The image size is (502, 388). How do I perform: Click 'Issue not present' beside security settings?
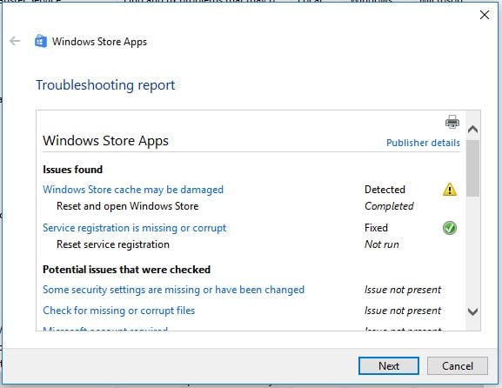(403, 290)
